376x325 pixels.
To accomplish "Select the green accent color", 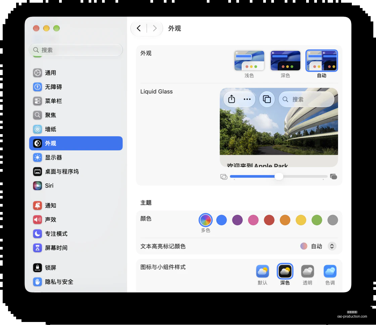I will tap(317, 220).
